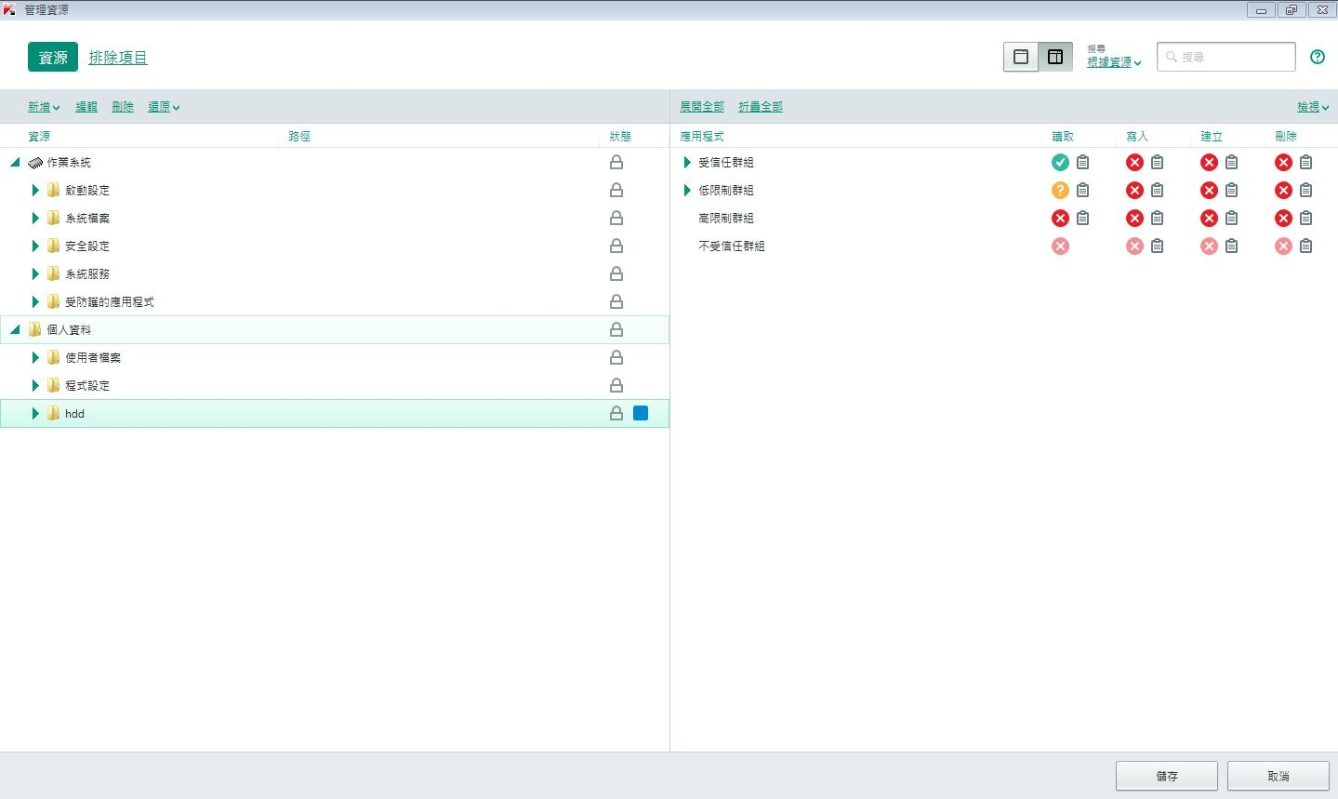Expand the 系統檔案 folder

(35, 218)
